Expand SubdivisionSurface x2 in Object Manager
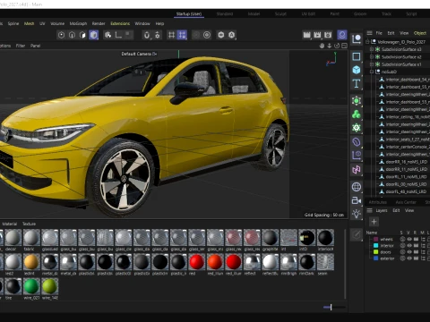 point(372,56)
